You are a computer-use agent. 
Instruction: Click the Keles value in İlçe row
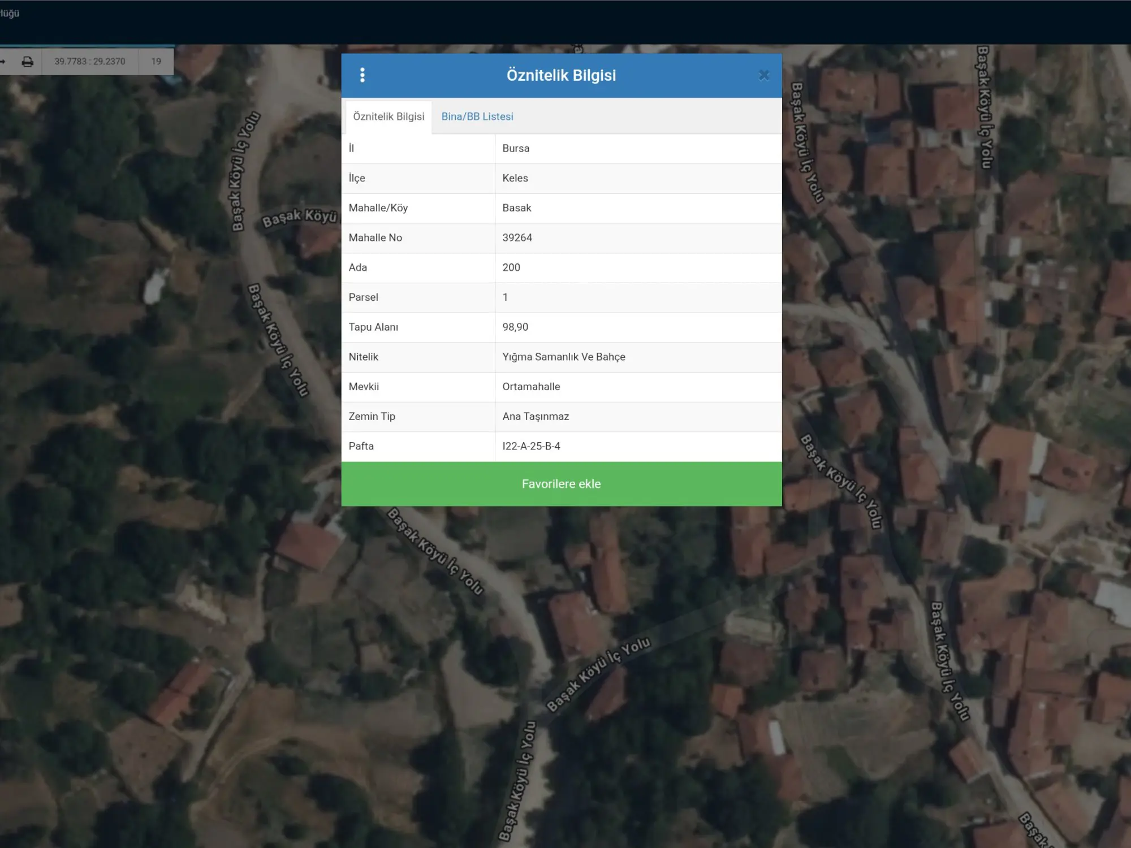click(x=515, y=178)
